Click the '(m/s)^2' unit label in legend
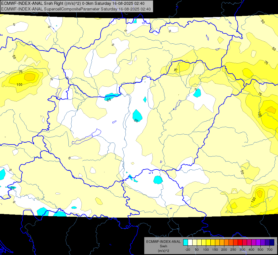 pos(163,251)
